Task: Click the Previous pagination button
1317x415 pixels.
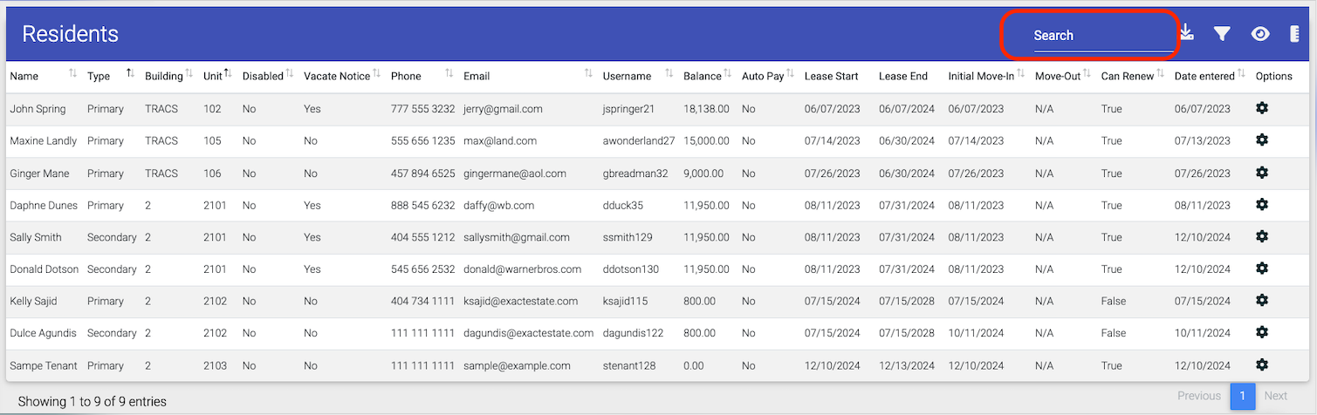Action: 1198,396
